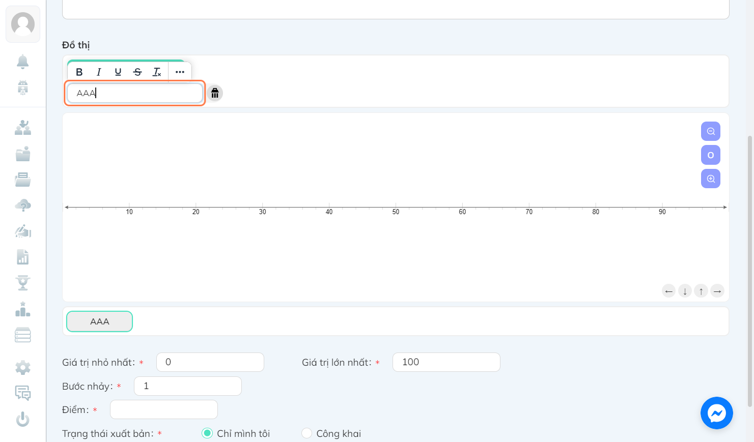Delete the AAA label with trash icon
Image resolution: width=754 pixels, height=442 pixels.
click(215, 93)
